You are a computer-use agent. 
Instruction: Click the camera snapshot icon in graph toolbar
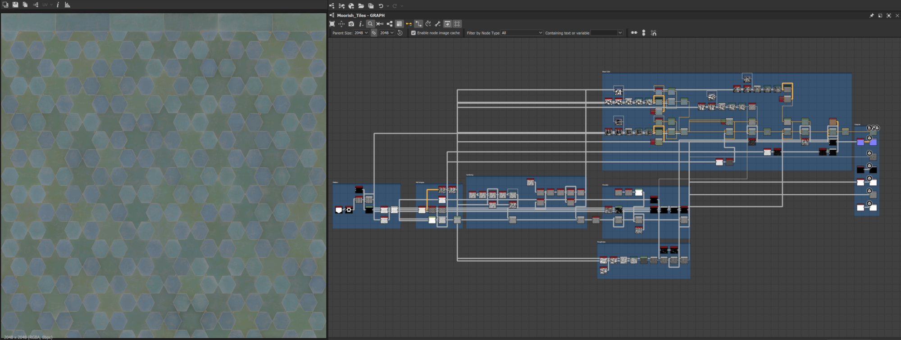(351, 24)
